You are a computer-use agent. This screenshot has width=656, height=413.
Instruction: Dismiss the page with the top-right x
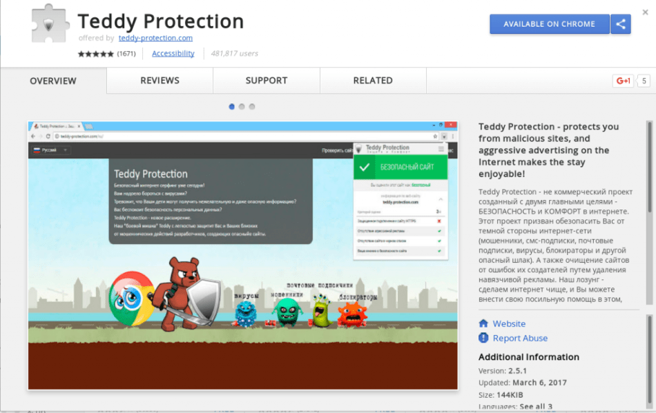click(646, 11)
